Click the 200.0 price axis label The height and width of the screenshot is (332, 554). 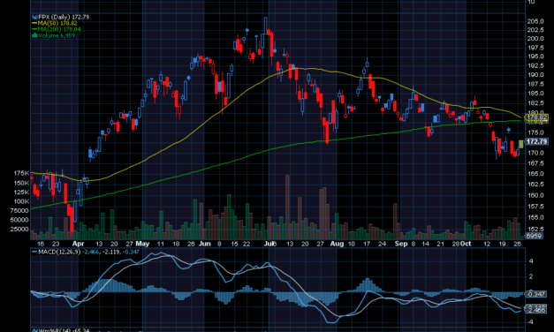[535, 39]
